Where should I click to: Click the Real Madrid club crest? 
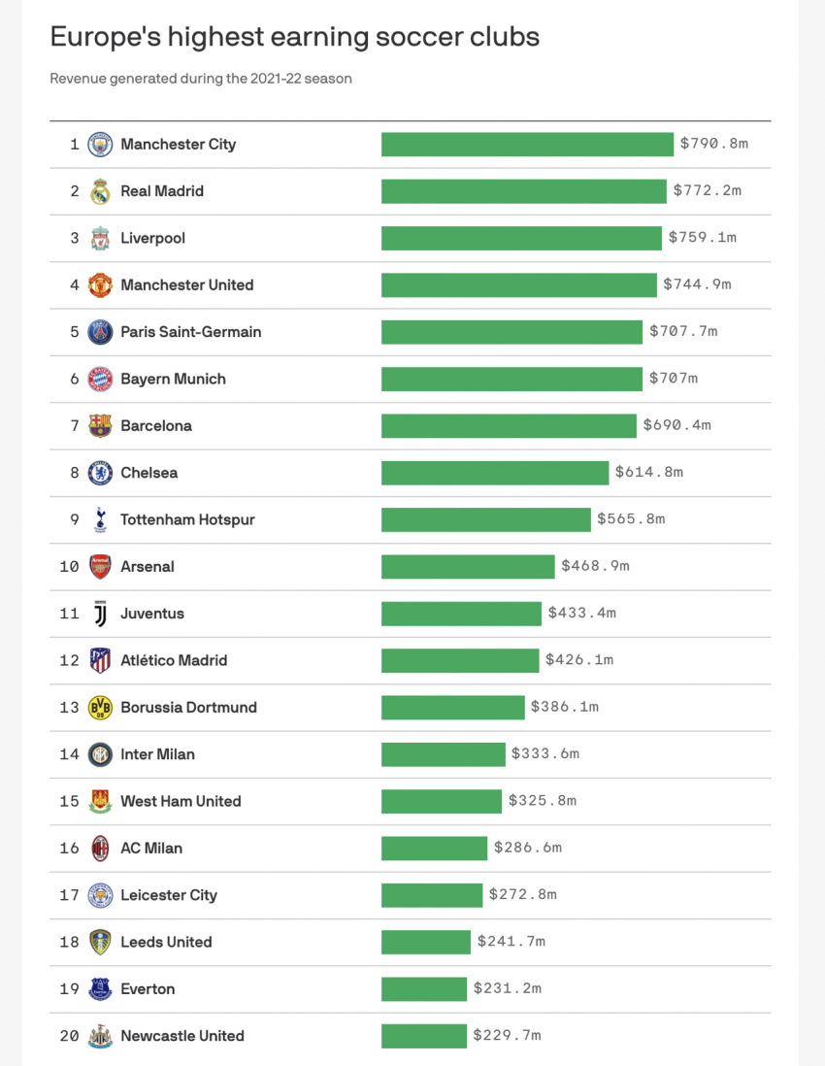click(100, 191)
